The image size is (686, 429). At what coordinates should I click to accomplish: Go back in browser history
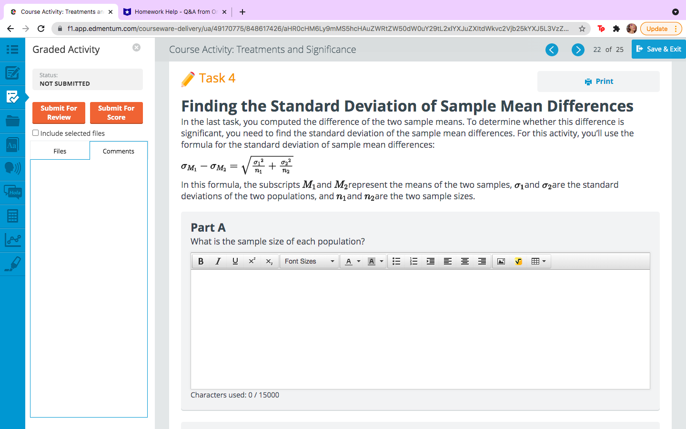10,29
